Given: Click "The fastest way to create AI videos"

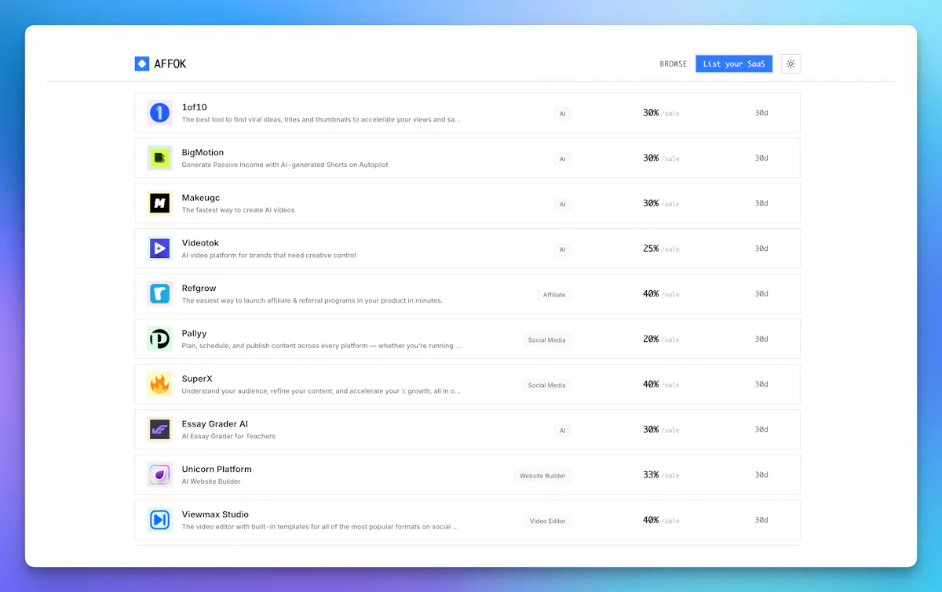Looking at the screenshot, I should click(239, 210).
